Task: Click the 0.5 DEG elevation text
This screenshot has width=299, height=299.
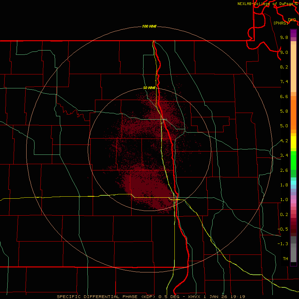Action: click(x=170, y=297)
